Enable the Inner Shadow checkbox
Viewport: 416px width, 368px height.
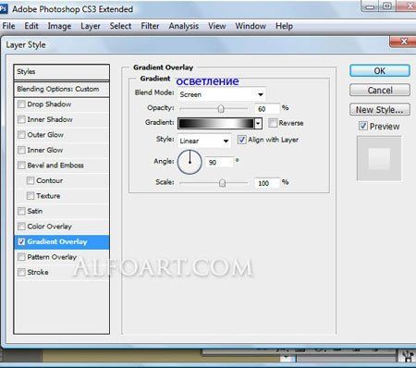coord(21,119)
